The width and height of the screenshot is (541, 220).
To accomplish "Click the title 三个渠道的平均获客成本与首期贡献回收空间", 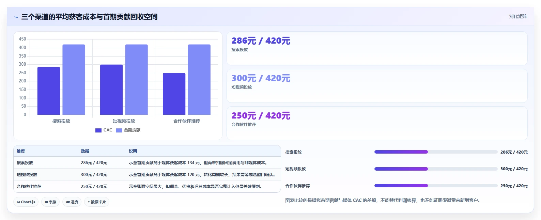I will [89, 17].
